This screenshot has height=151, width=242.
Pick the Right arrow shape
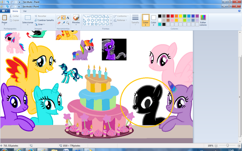[x=100, y=20]
